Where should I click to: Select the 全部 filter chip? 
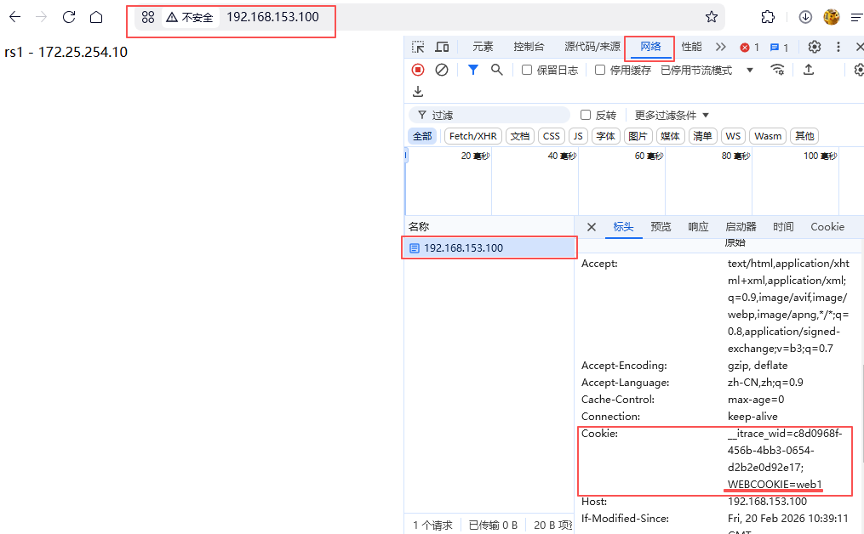pos(422,136)
